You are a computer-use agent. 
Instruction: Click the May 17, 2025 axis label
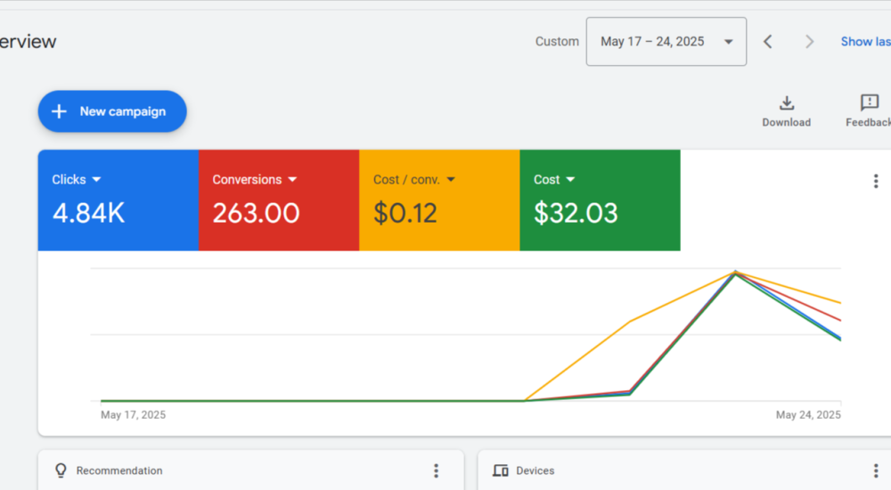coord(133,415)
